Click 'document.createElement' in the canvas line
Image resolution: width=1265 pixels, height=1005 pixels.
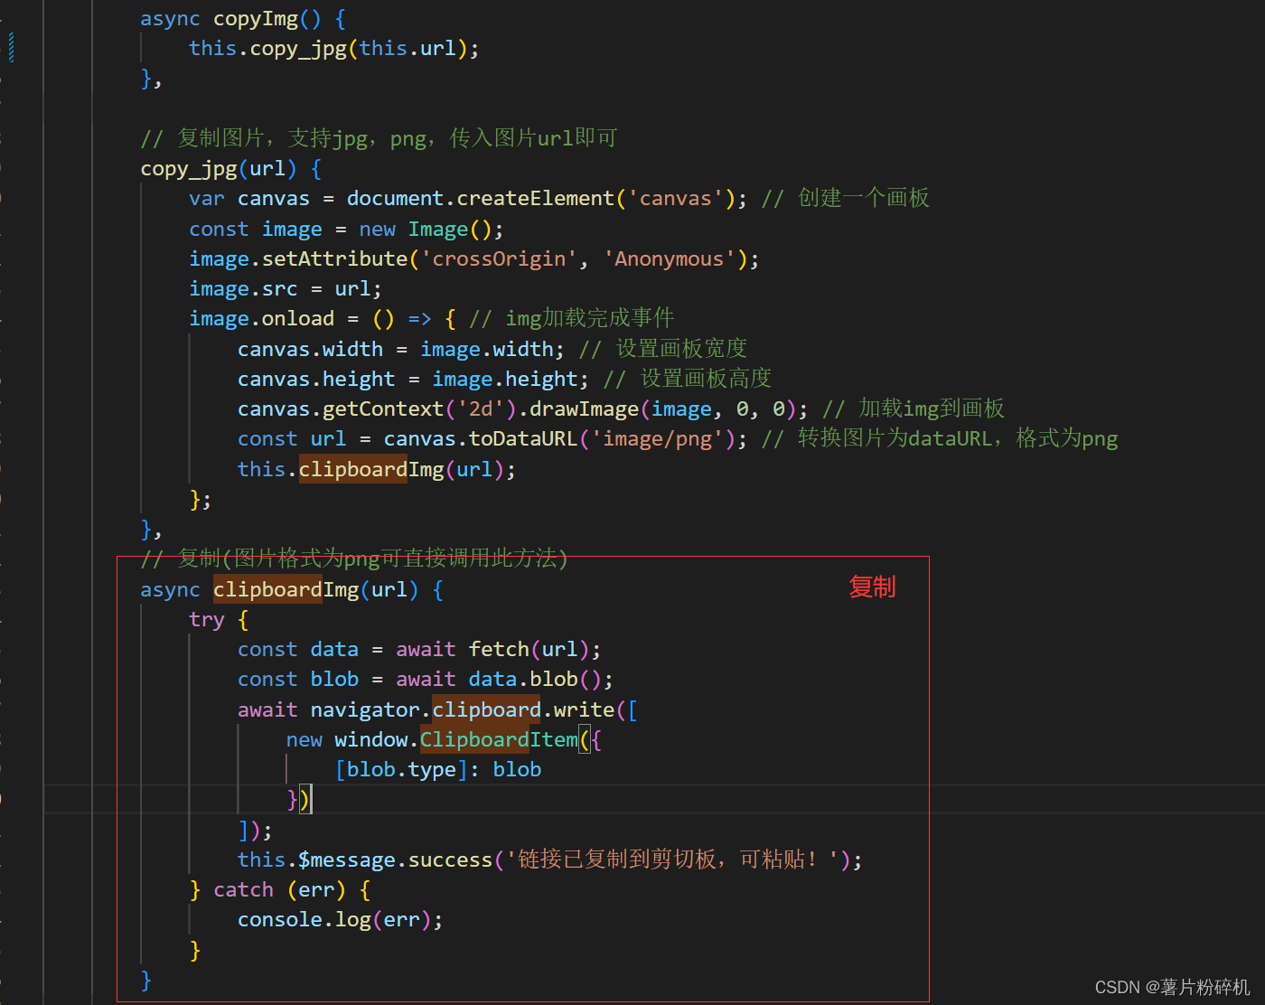pyautogui.click(x=481, y=199)
